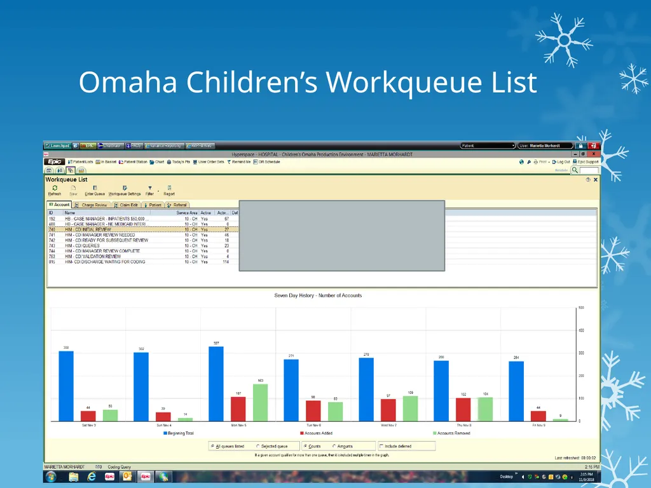Click the red Accounts Added legend swatch

pos(302,433)
